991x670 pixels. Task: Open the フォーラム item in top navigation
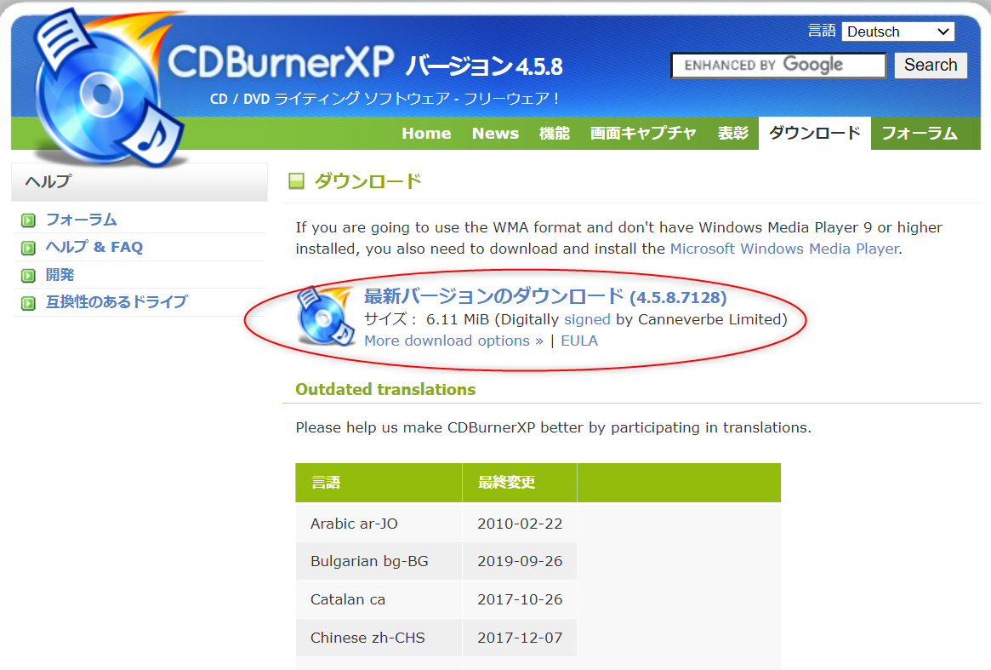920,134
